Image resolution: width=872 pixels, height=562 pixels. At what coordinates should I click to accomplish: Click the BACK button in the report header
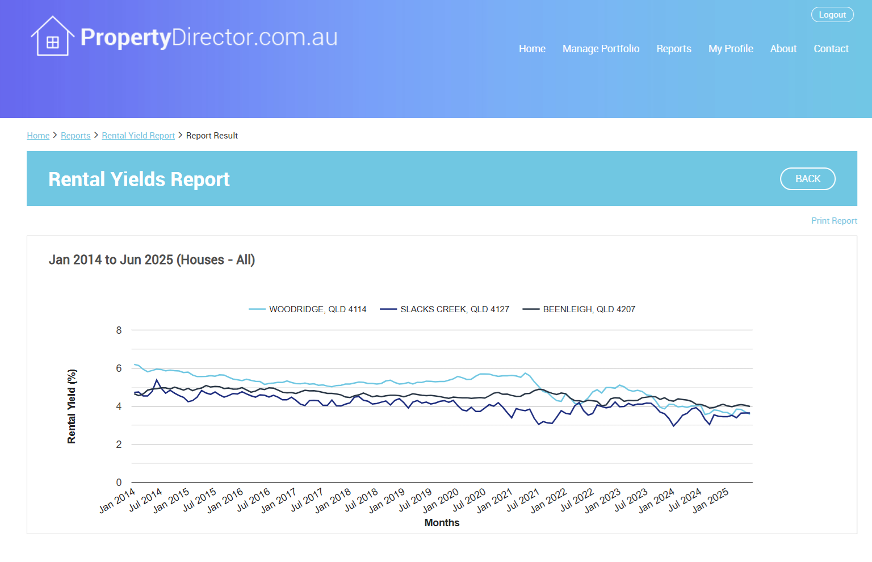click(x=807, y=179)
